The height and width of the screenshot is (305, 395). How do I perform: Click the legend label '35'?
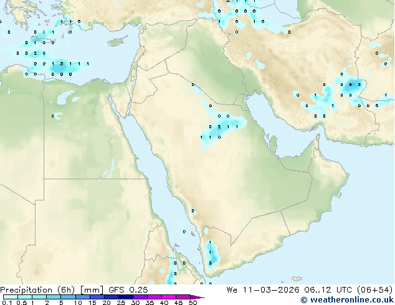tap(150, 303)
